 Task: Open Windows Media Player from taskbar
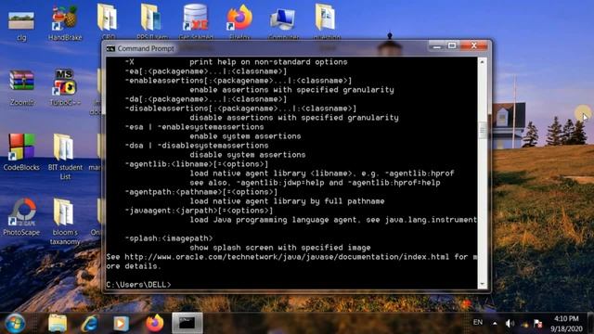point(122,324)
